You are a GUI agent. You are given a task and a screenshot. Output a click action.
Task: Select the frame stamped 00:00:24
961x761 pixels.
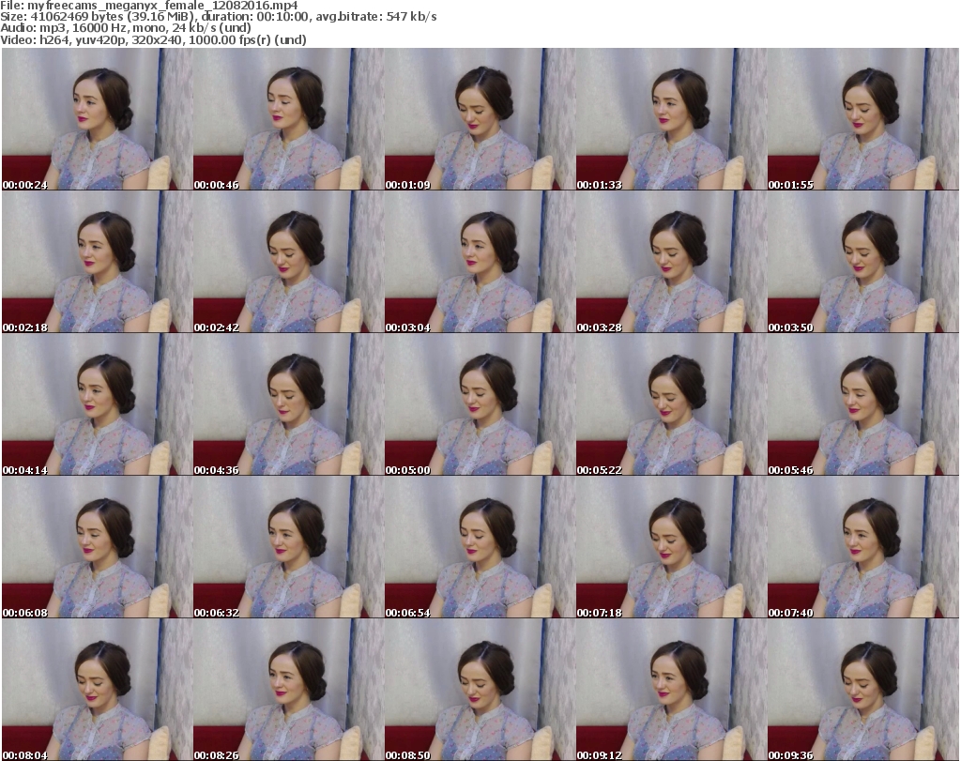pyautogui.click(x=97, y=119)
